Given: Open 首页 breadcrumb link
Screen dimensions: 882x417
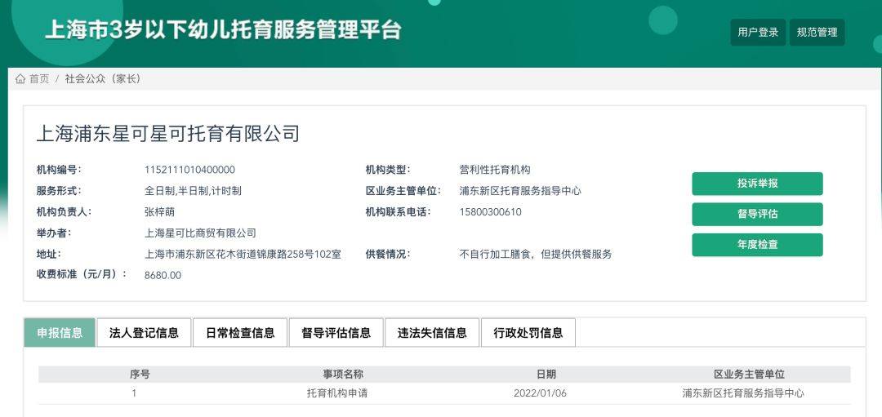Looking at the screenshot, I should (x=39, y=79).
